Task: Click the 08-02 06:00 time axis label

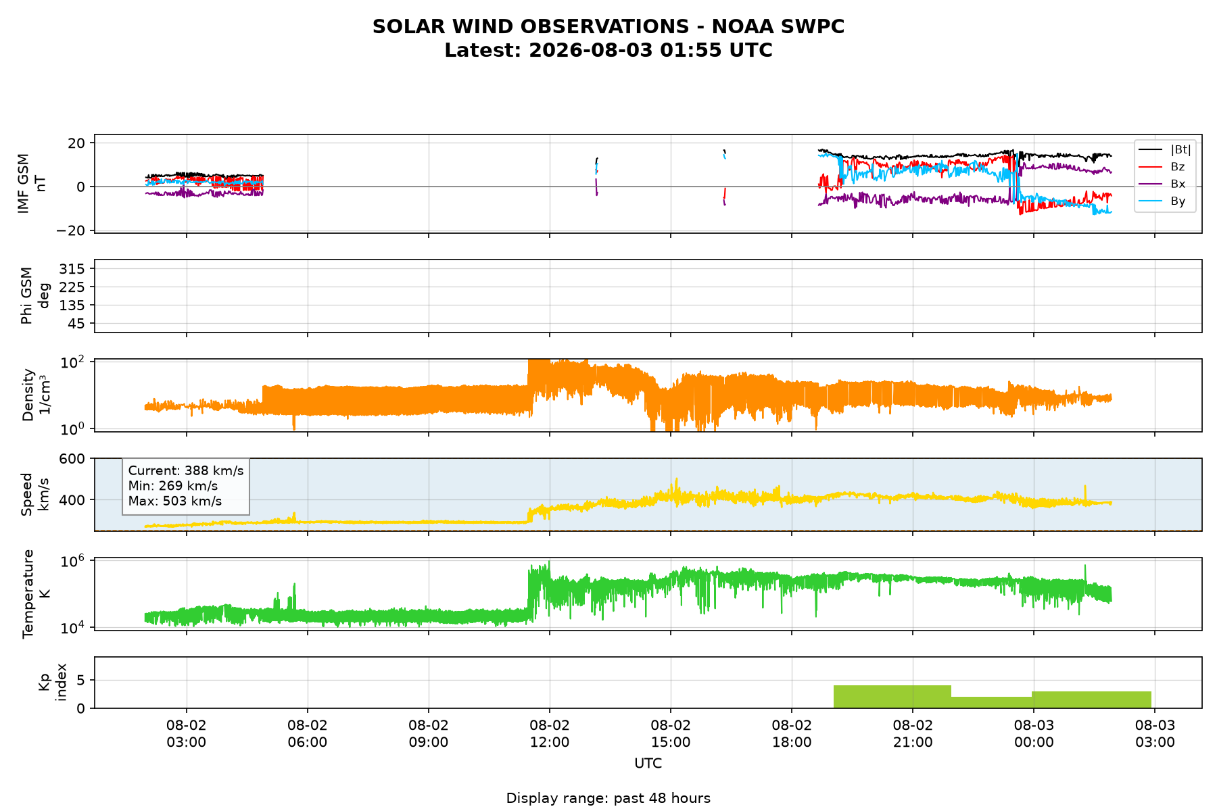Action: point(308,733)
